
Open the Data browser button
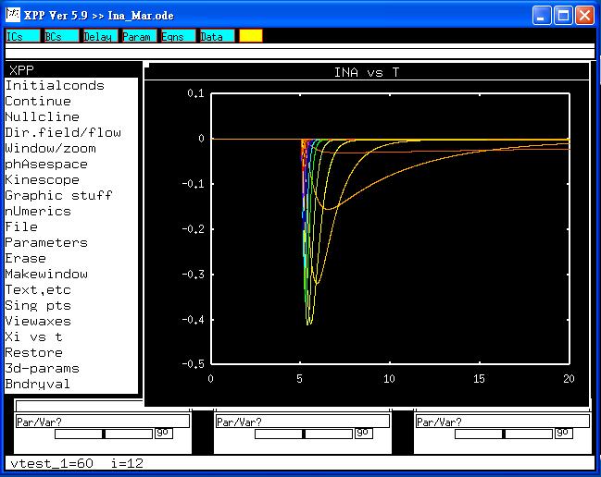(x=218, y=36)
